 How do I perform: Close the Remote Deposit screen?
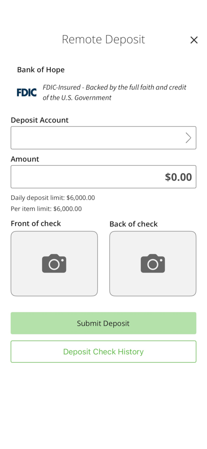194,40
